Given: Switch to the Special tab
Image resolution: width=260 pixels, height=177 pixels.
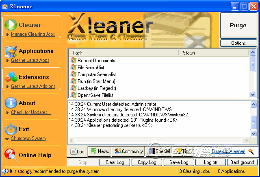Looking at the screenshot, I should 159,151.
